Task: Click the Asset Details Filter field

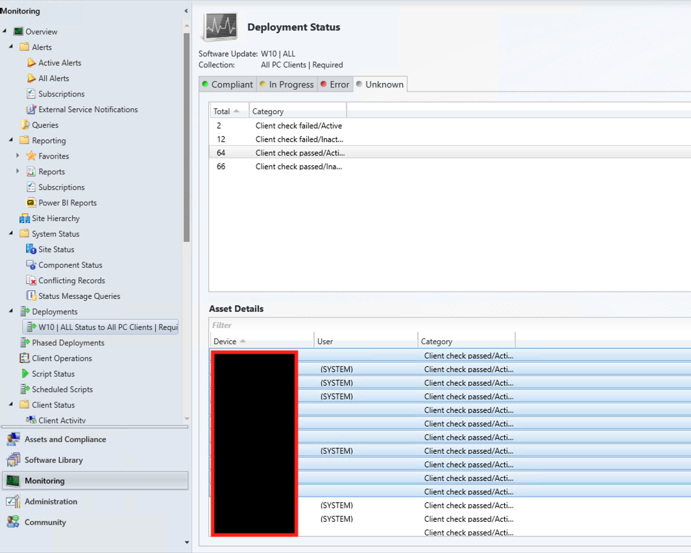Action: point(448,325)
